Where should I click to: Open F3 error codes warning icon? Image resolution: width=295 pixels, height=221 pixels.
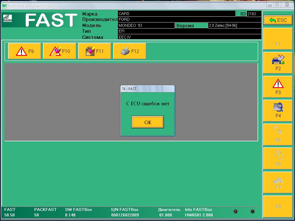coord(278,87)
